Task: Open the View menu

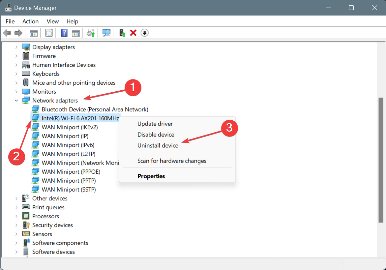Action: point(53,21)
